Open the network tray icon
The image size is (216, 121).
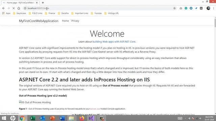[197, 118]
